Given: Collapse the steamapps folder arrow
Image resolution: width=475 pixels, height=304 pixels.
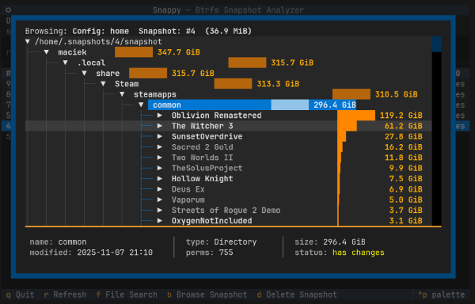Looking at the screenshot, I should (x=122, y=94).
